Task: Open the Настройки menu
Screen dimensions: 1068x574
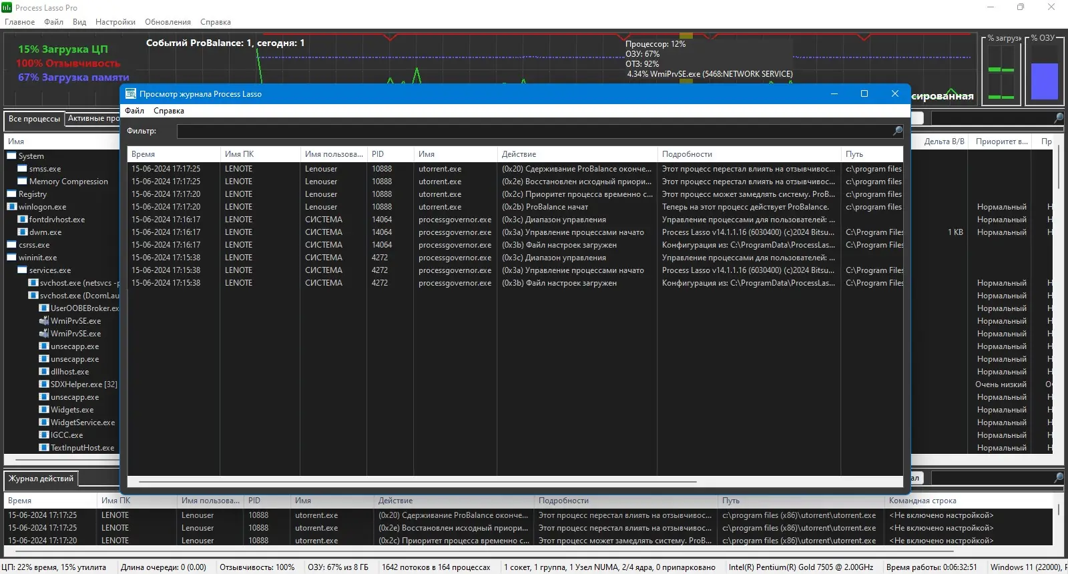Action: [115, 22]
